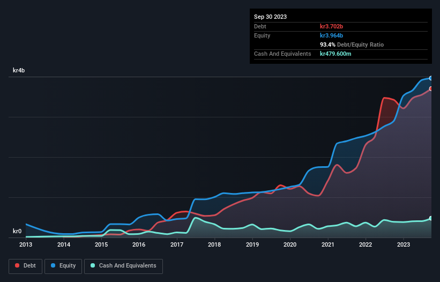
Task: Click the 2022 x-axis label
Action: pyautogui.click(x=366, y=244)
